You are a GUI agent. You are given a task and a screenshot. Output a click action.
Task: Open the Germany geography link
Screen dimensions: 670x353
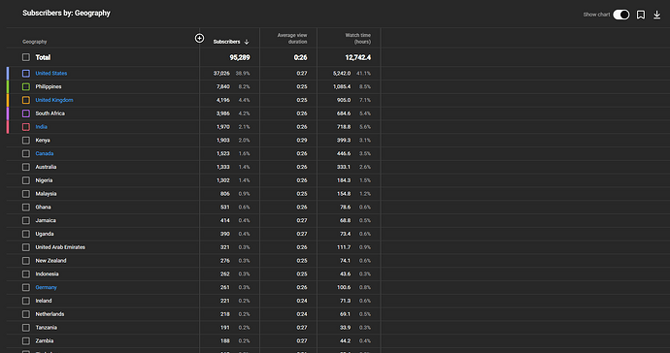pos(47,287)
